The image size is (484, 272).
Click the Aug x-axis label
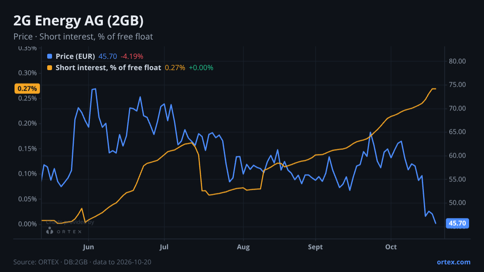click(243, 247)
